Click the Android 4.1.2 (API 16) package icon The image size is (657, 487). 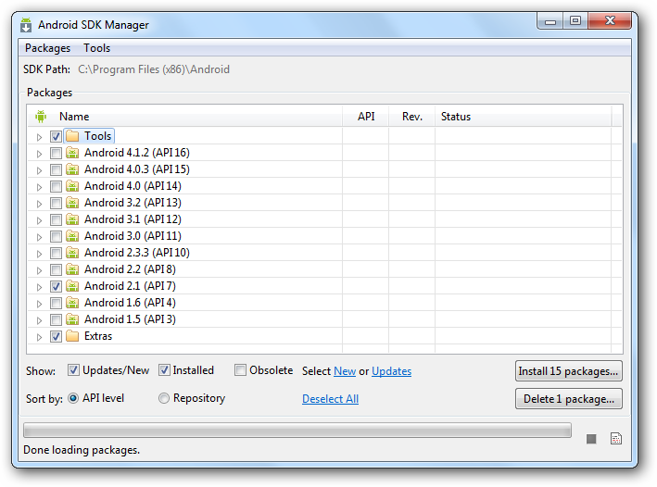72,153
